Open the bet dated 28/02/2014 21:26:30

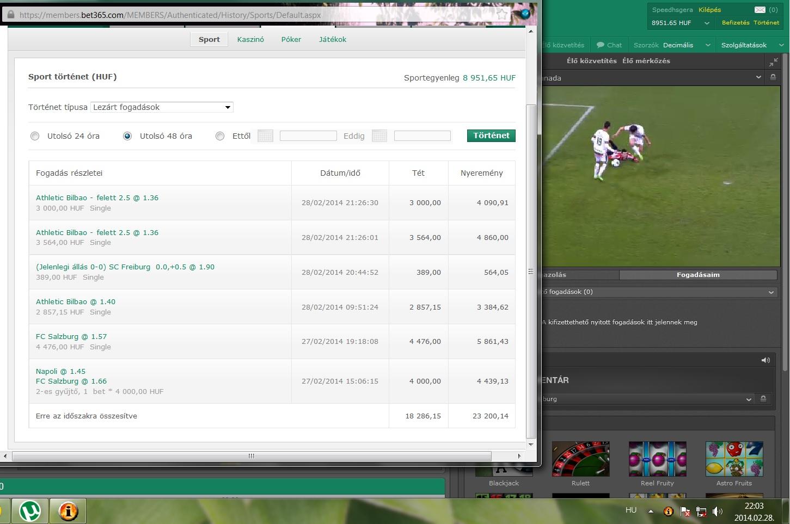click(97, 198)
